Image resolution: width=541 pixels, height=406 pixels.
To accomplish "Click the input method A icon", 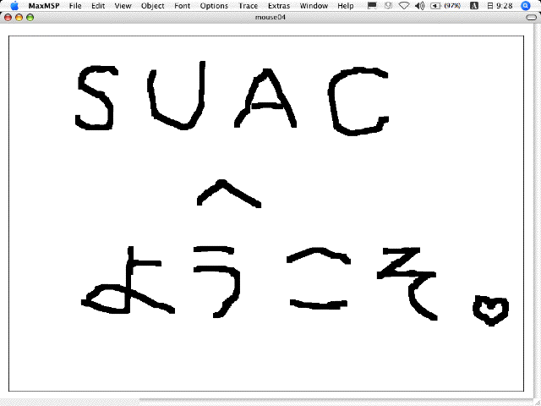I will pos(474,6).
